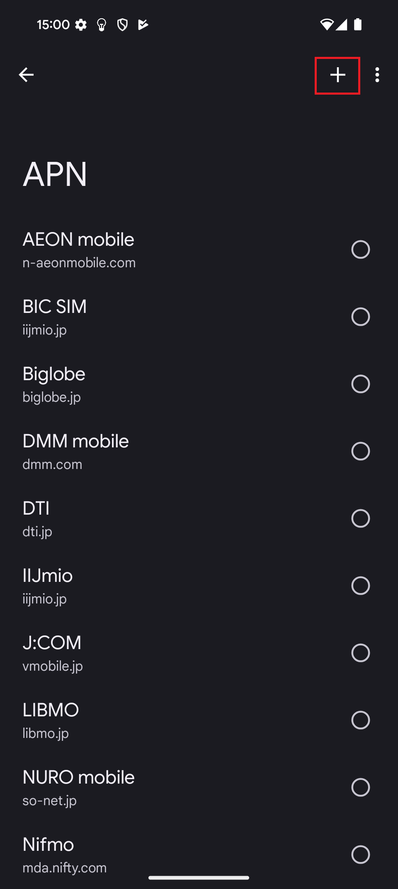398x889 pixels.
Task: Tap the bottom navigation gesture handle
Action: (x=199, y=877)
